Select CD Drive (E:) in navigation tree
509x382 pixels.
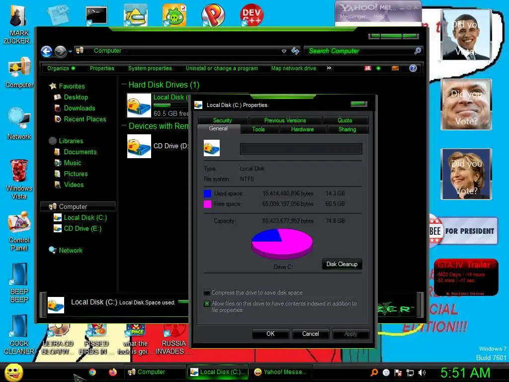[x=78, y=229]
